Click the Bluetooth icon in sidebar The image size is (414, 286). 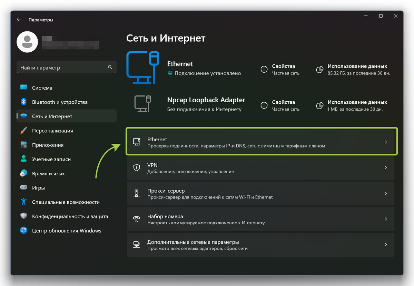(x=24, y=102)
